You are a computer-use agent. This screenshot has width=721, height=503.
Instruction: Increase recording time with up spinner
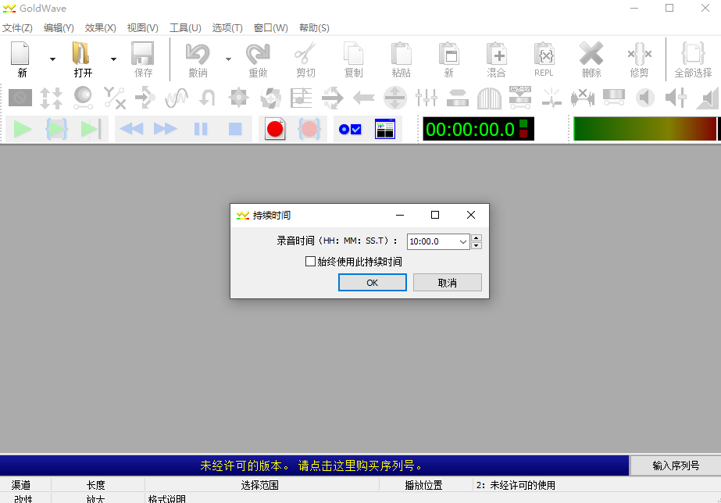click(x=477, y=237)
